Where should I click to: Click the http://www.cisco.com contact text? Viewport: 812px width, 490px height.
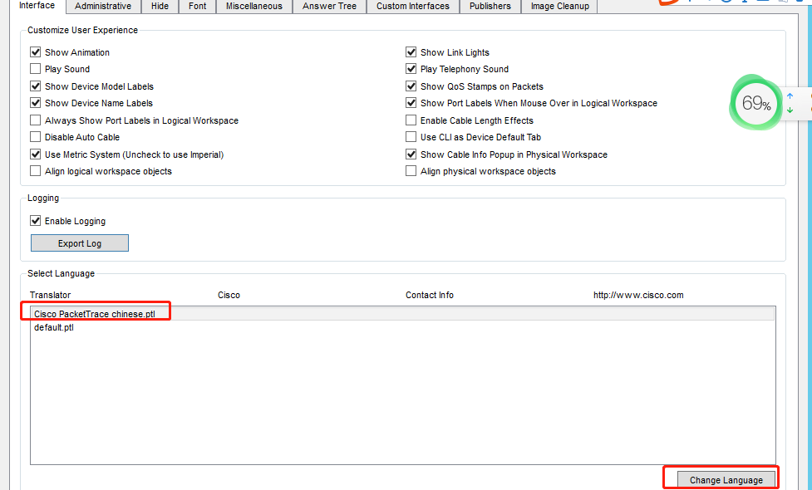point(638,295)
